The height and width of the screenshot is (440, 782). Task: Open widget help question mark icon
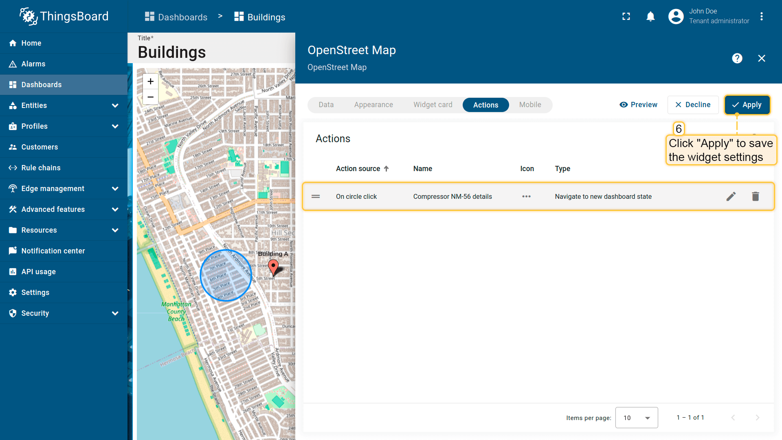pyautogui.click(x=737, y=58)
